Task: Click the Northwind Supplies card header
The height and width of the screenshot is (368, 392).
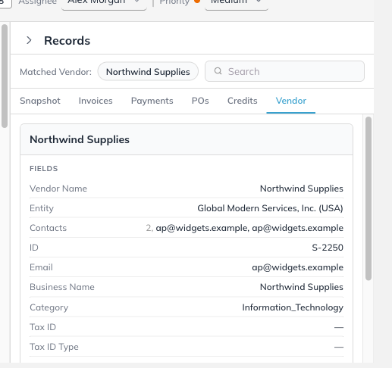Action: [x=187, y=139]
